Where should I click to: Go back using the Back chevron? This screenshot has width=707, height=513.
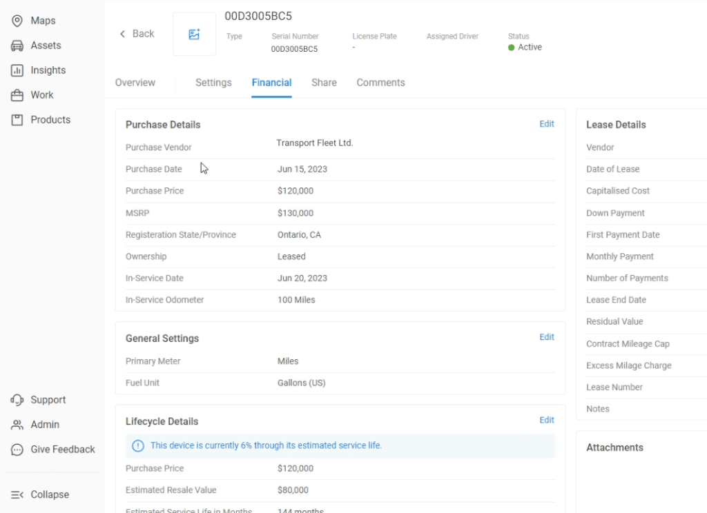123,34
